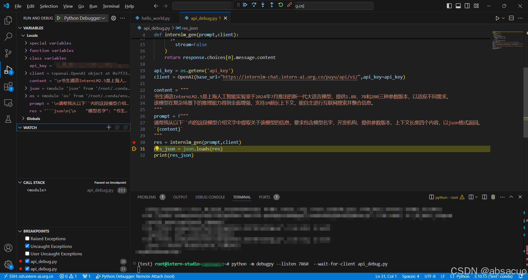Toggle the breakpoint dot on line 30
528x280 pixels.
pos(134,142)
